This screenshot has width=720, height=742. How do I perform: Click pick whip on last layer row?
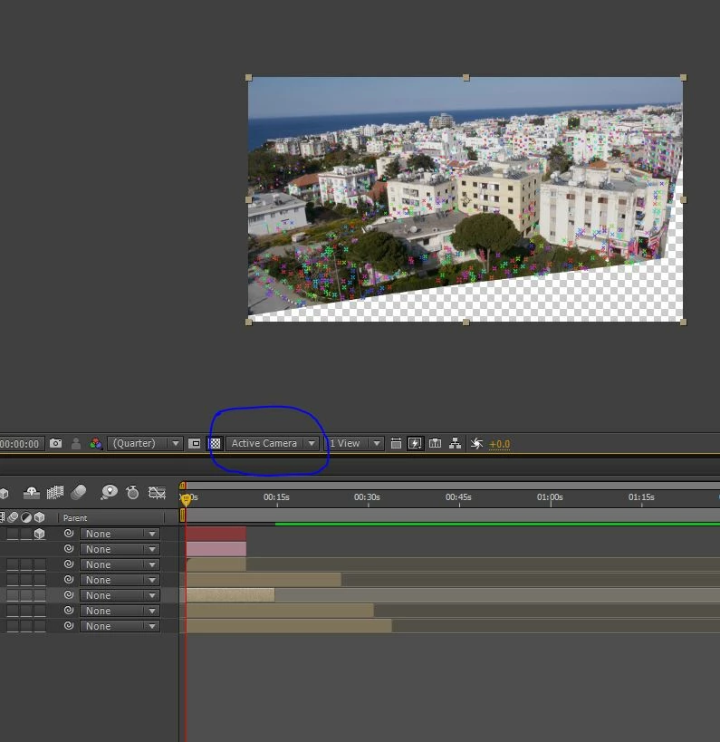[69, 626]
